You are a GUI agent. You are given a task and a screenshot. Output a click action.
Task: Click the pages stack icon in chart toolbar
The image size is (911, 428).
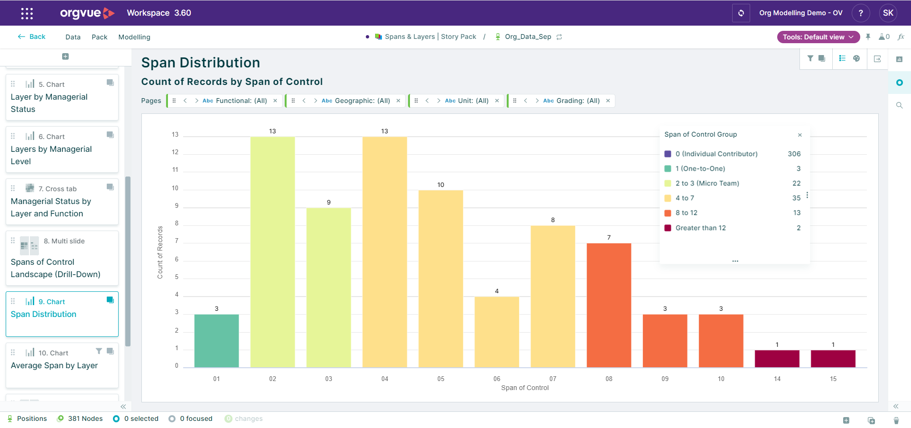[x=822, y=58]
